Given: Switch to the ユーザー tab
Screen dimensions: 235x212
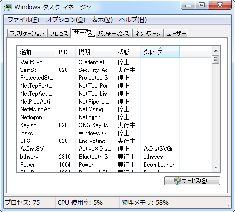Looking at the screenshot, I should (x=176, y=34).
